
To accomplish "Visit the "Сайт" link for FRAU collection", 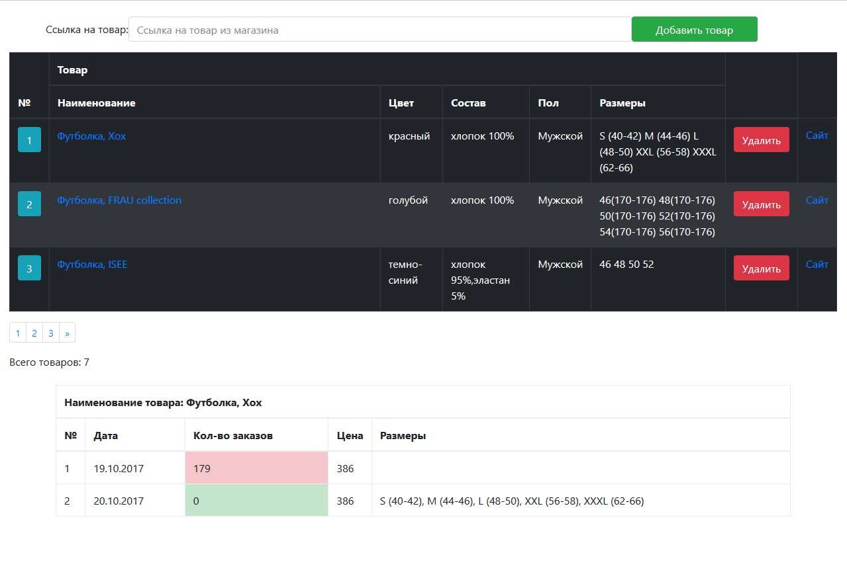I will click(817, 200).
